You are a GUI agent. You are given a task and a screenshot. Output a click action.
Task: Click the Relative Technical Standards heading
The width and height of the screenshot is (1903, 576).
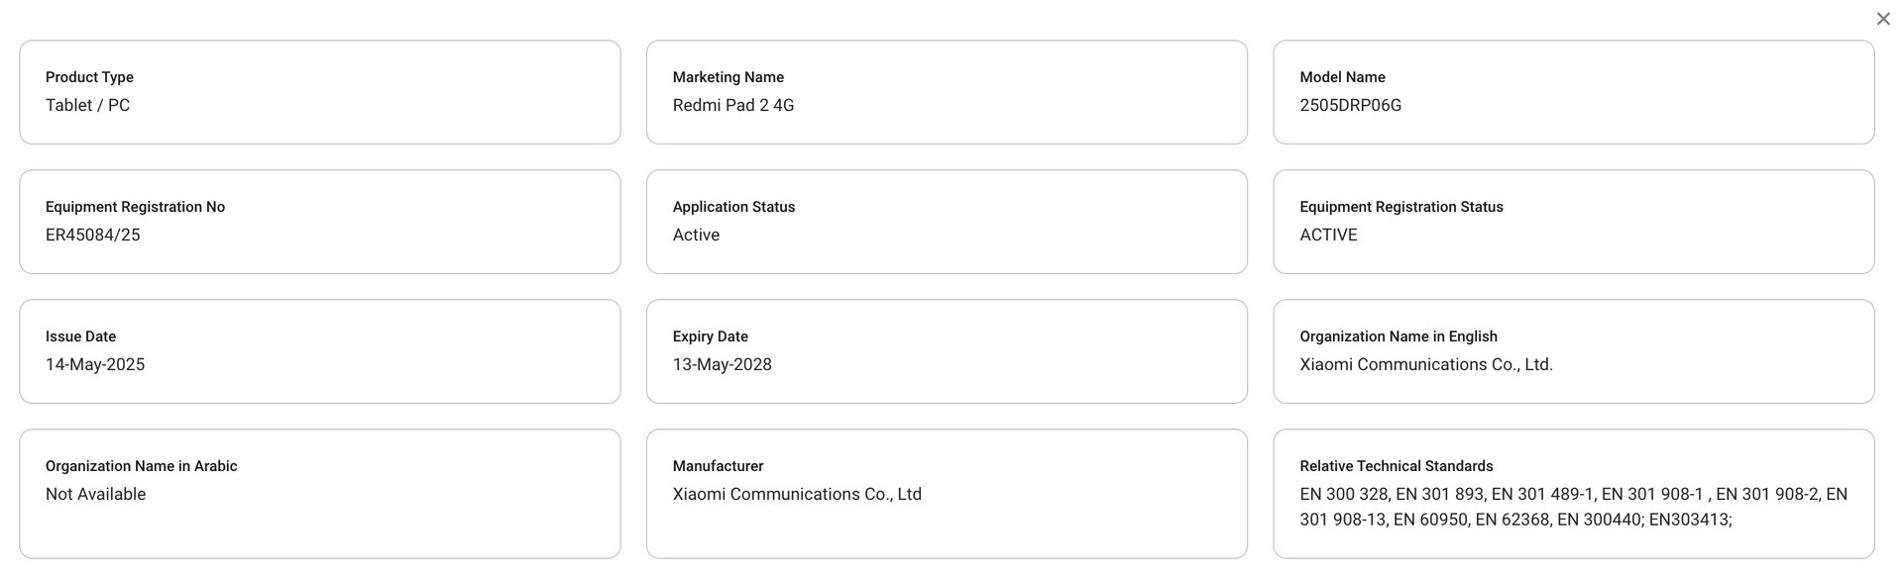(1396, 466)
